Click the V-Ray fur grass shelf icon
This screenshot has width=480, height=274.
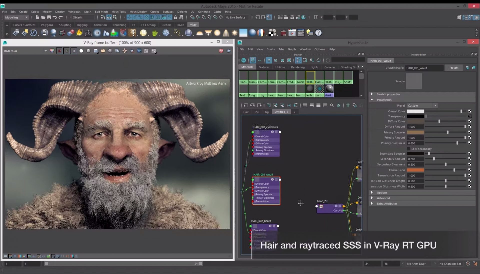coord(155,33)
